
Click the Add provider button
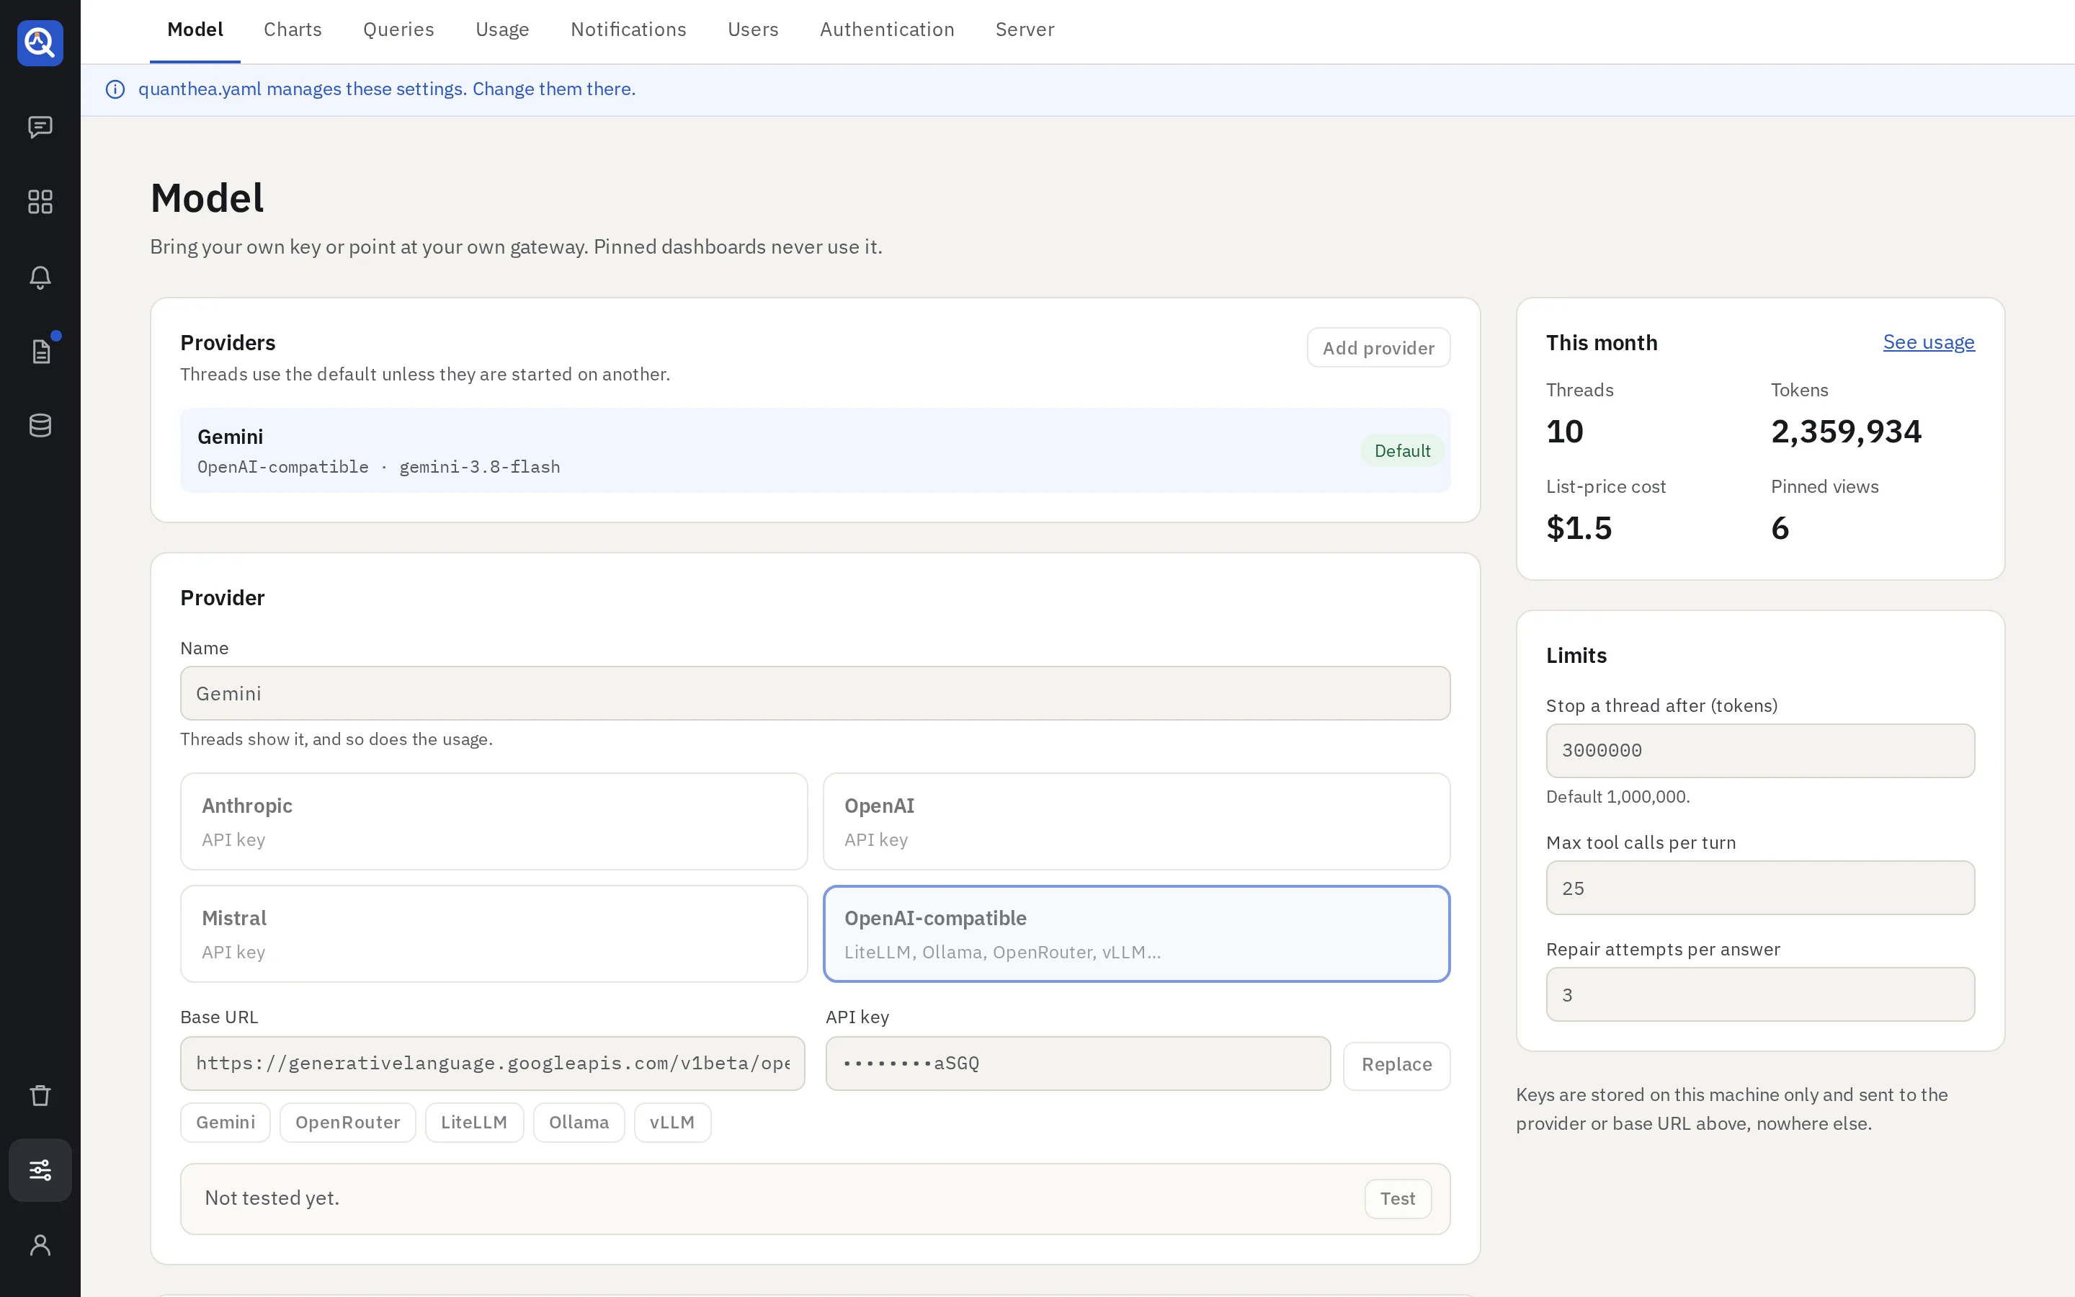1378,347
